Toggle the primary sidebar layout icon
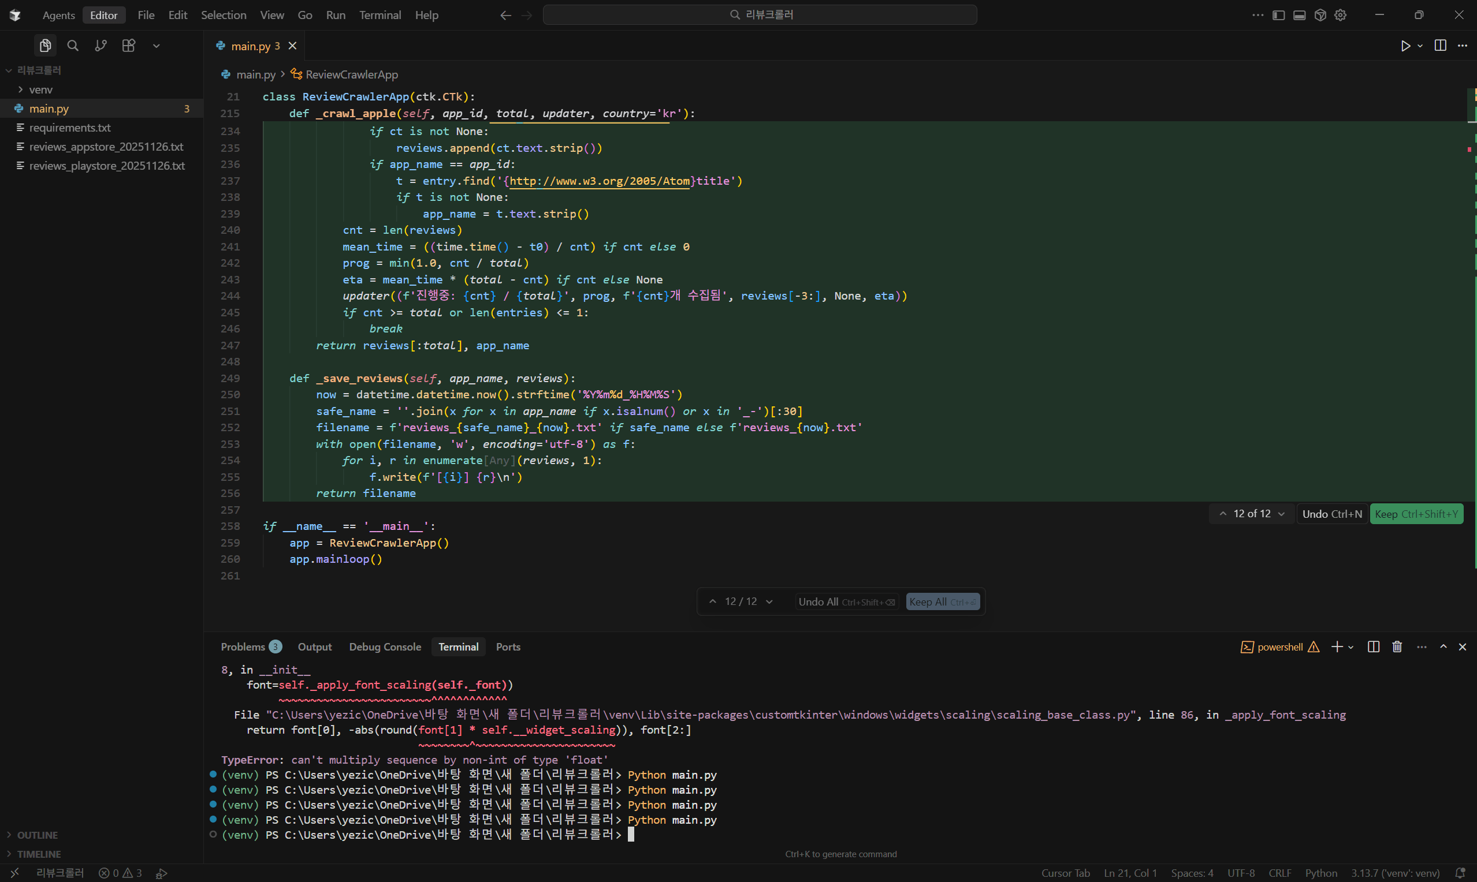The image size is (1477, 882). pyautogui.click(x=1278, y=15)
